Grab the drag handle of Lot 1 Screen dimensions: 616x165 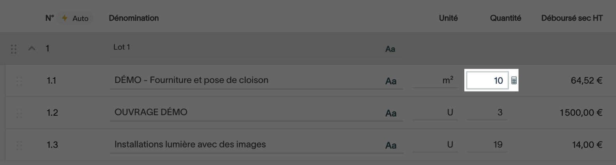[x=14, y=49]
